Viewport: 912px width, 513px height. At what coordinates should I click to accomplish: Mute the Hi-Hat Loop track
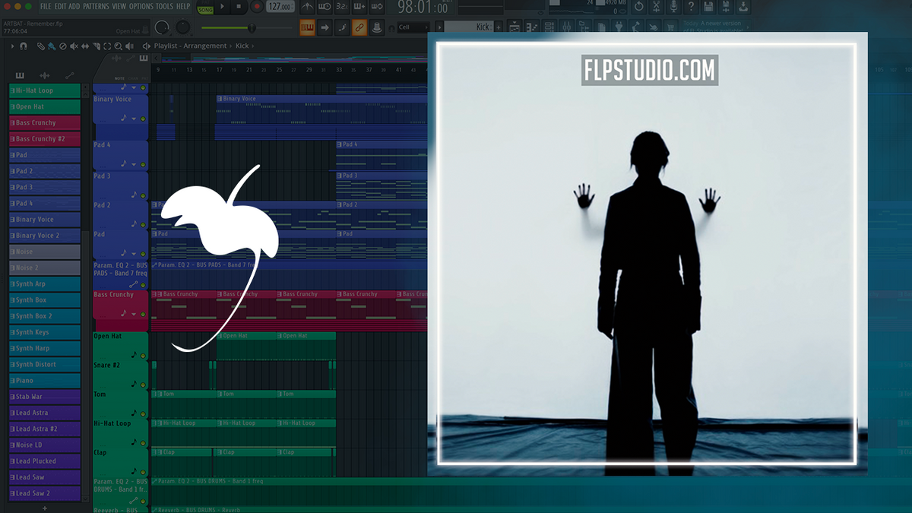point(11,91)
